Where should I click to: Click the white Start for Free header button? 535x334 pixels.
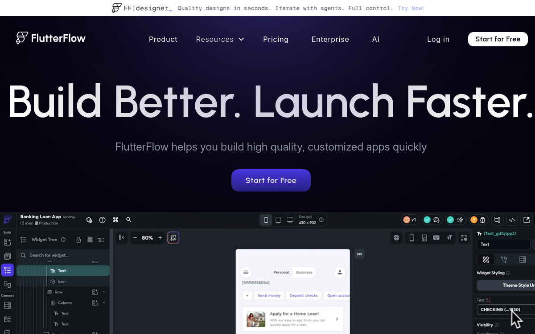point(498,39)
